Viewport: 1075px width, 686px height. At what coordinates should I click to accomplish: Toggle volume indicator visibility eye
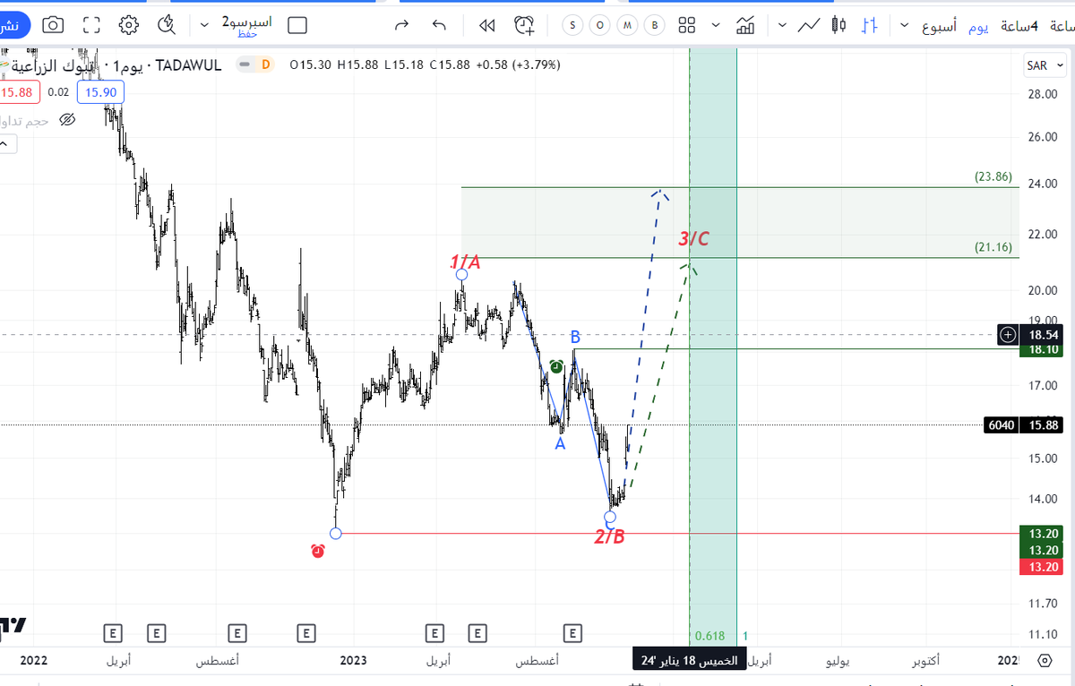coord(67,119)
